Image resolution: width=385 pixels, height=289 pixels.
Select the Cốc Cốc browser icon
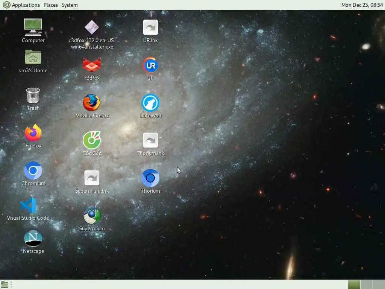click(x=92, y=141)
